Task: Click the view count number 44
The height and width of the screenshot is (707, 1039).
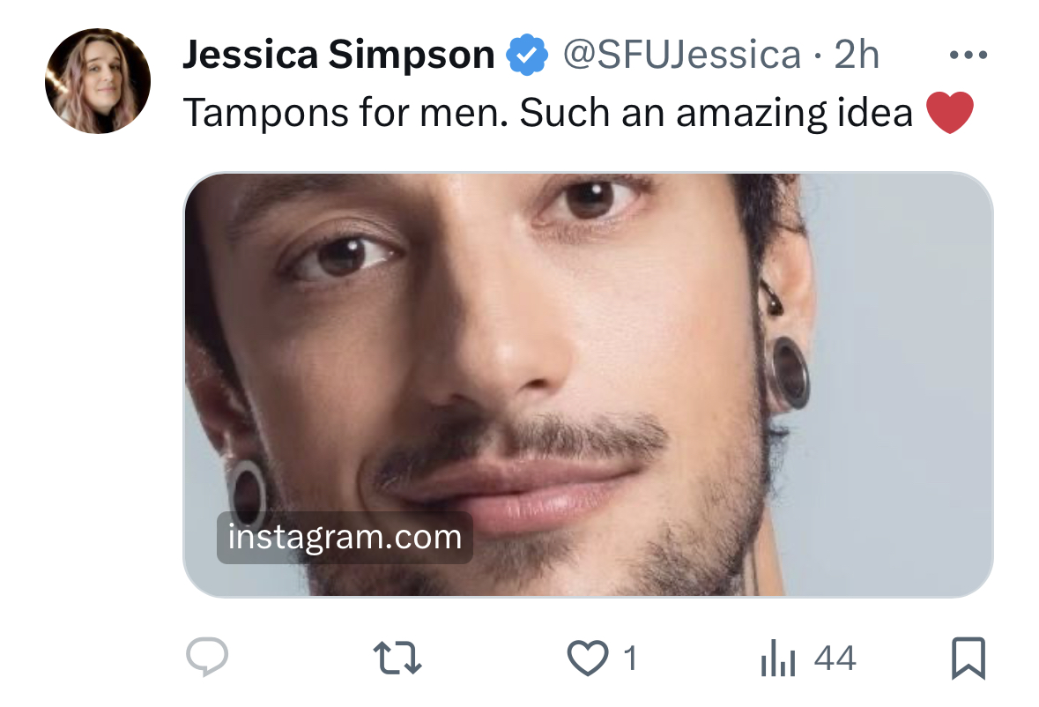Action: click(x=835, y=658)
